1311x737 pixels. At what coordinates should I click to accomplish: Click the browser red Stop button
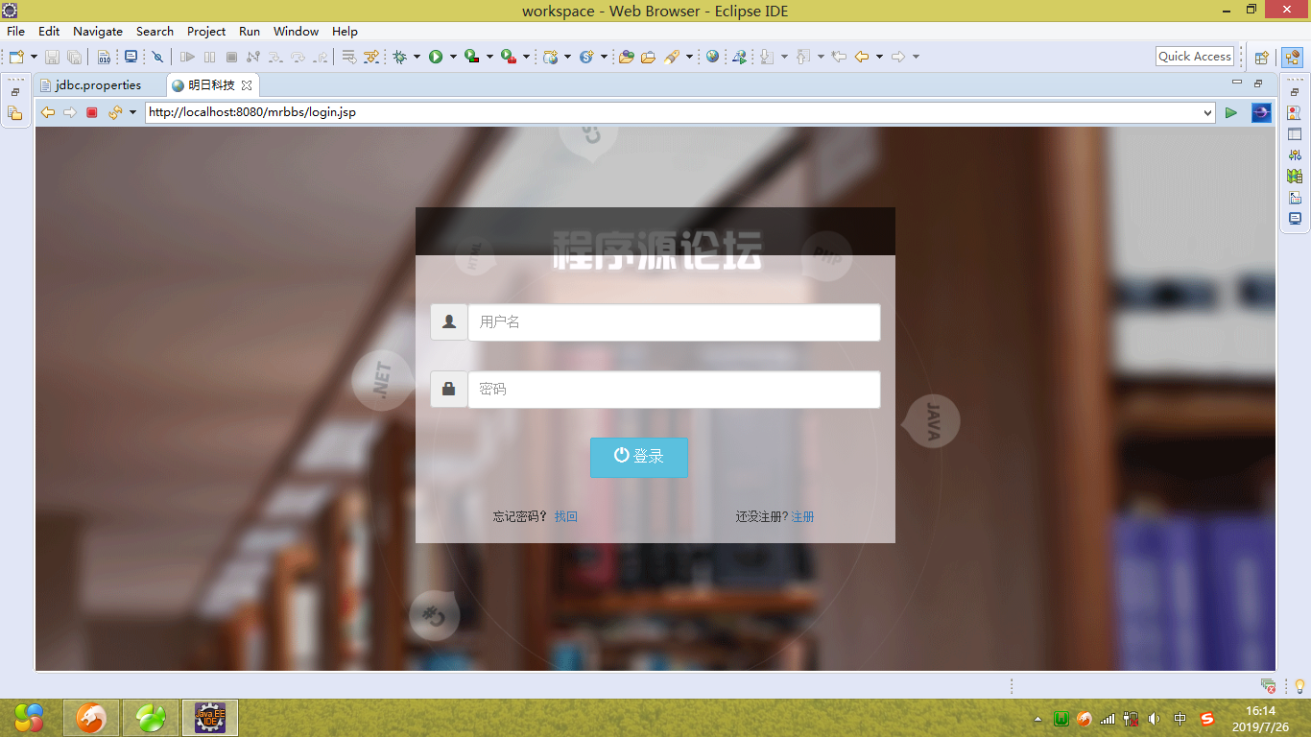point(92,113)
